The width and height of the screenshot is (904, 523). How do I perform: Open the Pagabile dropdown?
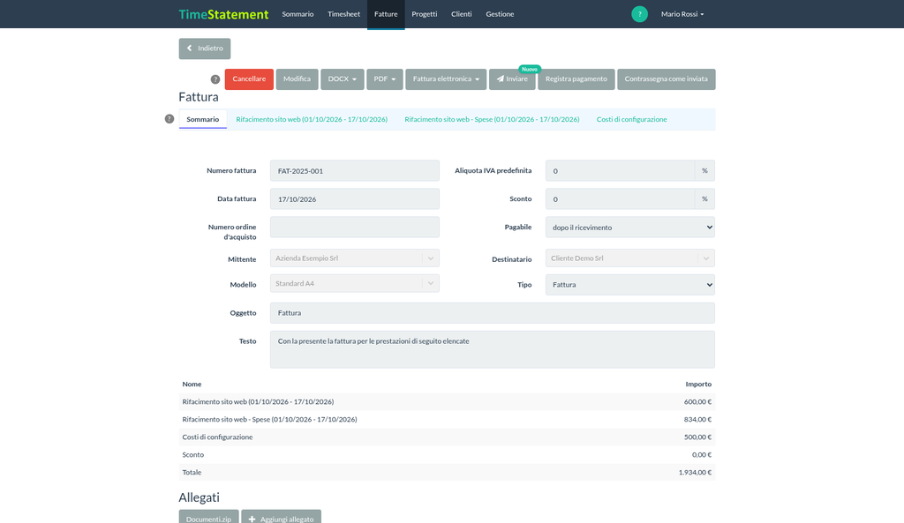pos(630,227)
